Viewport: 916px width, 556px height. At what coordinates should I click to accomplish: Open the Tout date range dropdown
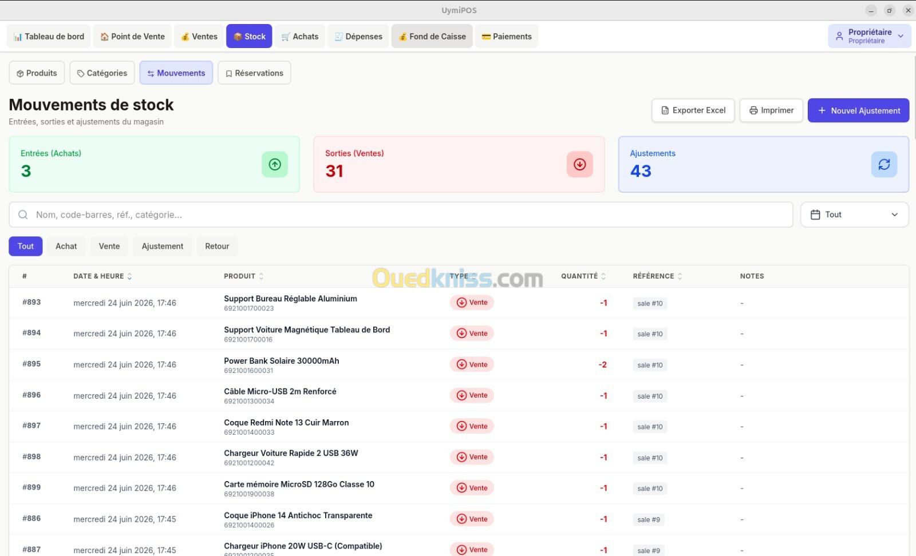(854, 215)
